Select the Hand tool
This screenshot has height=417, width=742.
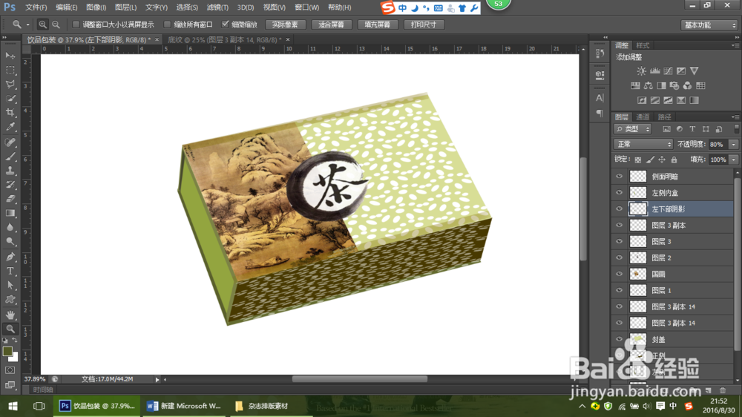coord(10,315)
